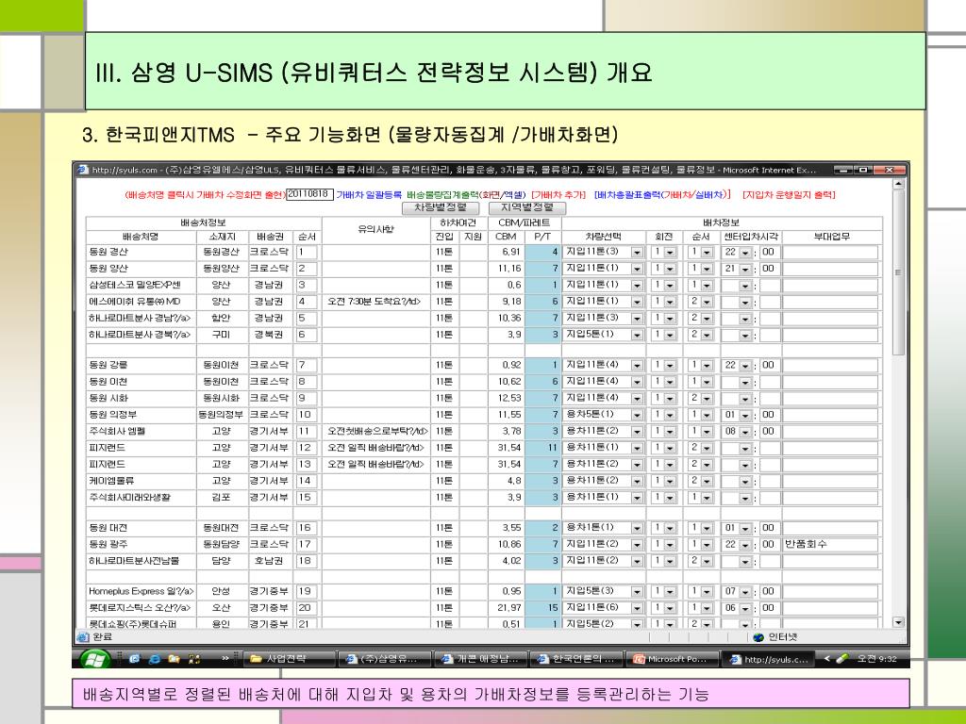
Task: Close the Internet Explorer window
Action: click(x=889, y=170)
